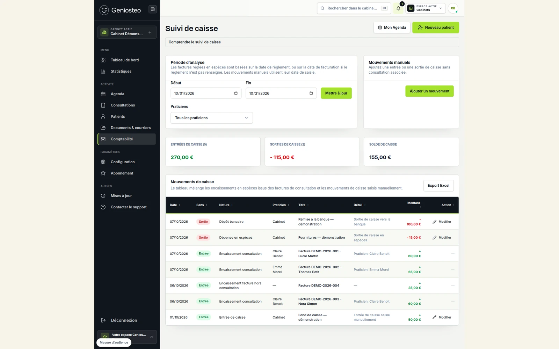Sort the table by the Sens column

[x=202, y=205]
